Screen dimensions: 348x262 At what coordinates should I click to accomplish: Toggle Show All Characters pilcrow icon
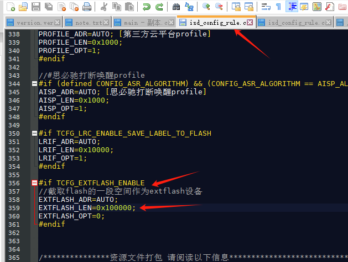(278, 7)
